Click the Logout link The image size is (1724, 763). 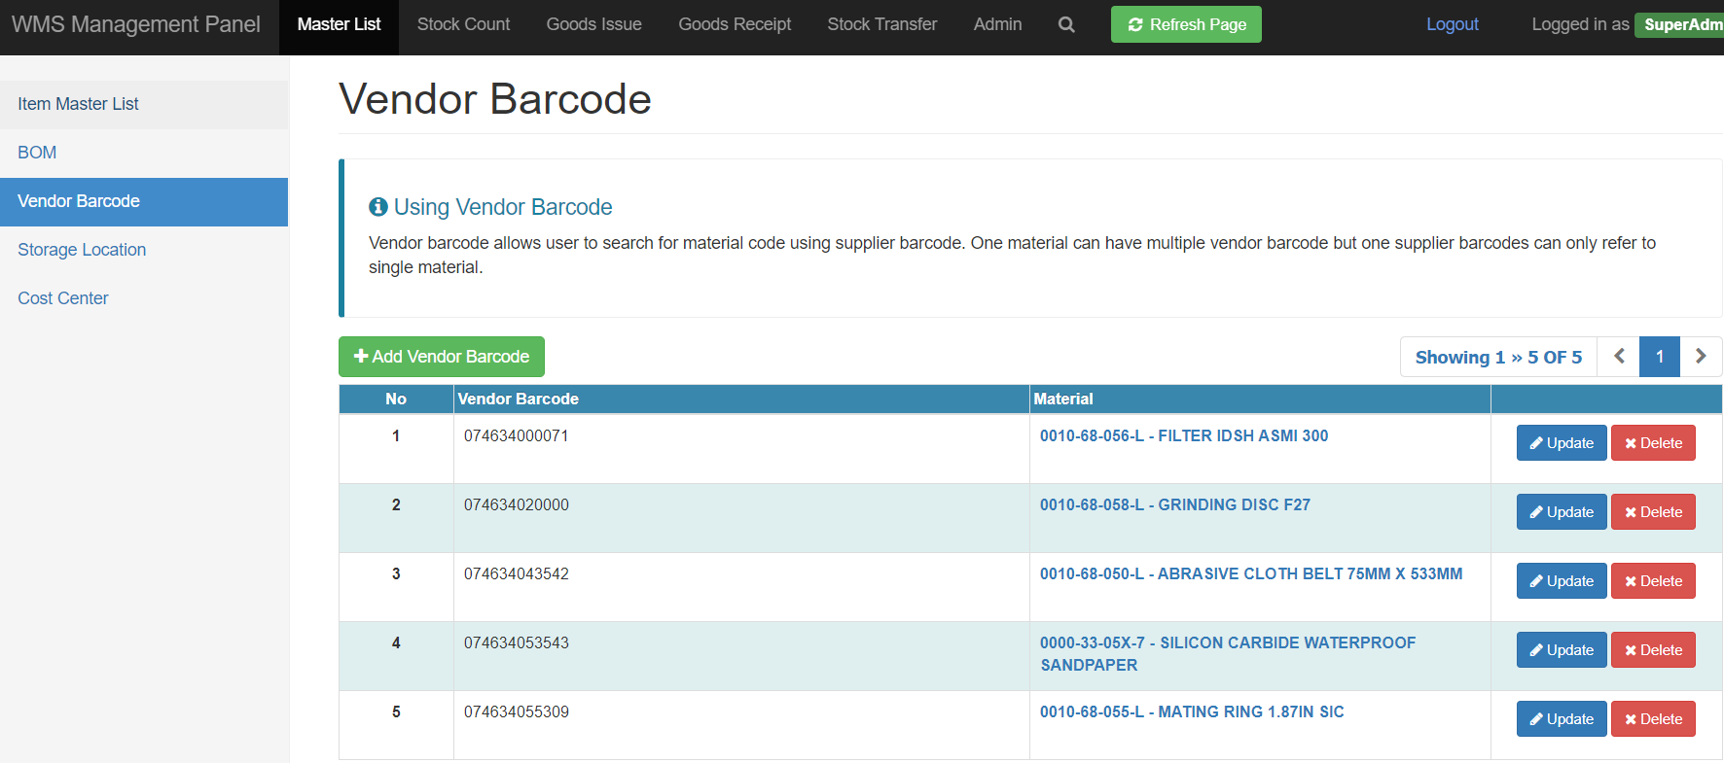click(1452, 24)
